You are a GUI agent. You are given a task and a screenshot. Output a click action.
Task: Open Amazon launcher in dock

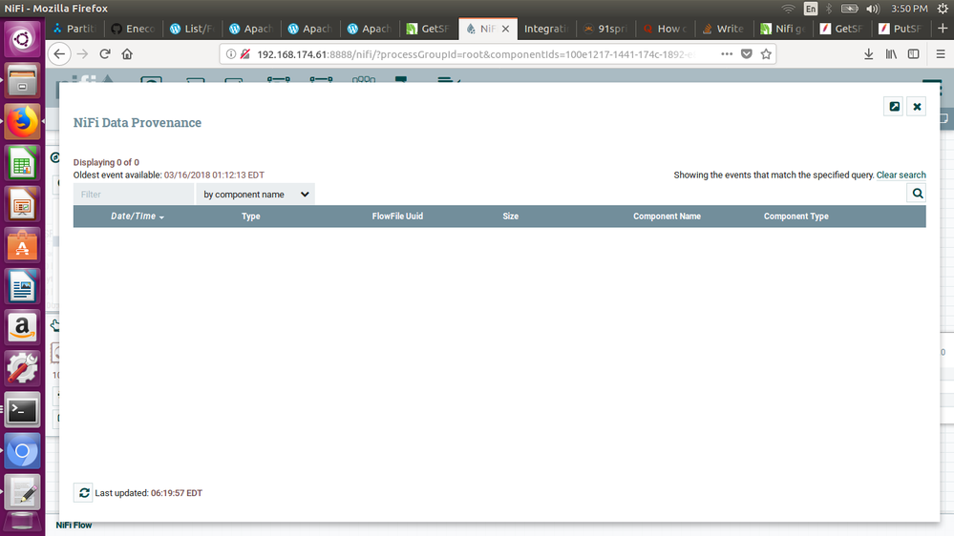coord(22,327)
